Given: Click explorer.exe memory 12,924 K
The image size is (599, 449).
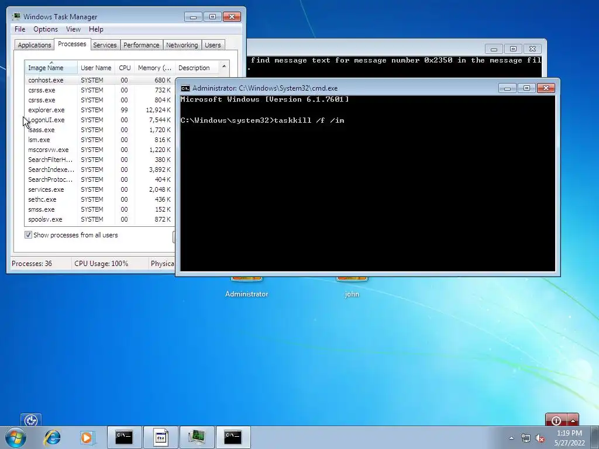Looking at the screenshot, I should 158,110.
